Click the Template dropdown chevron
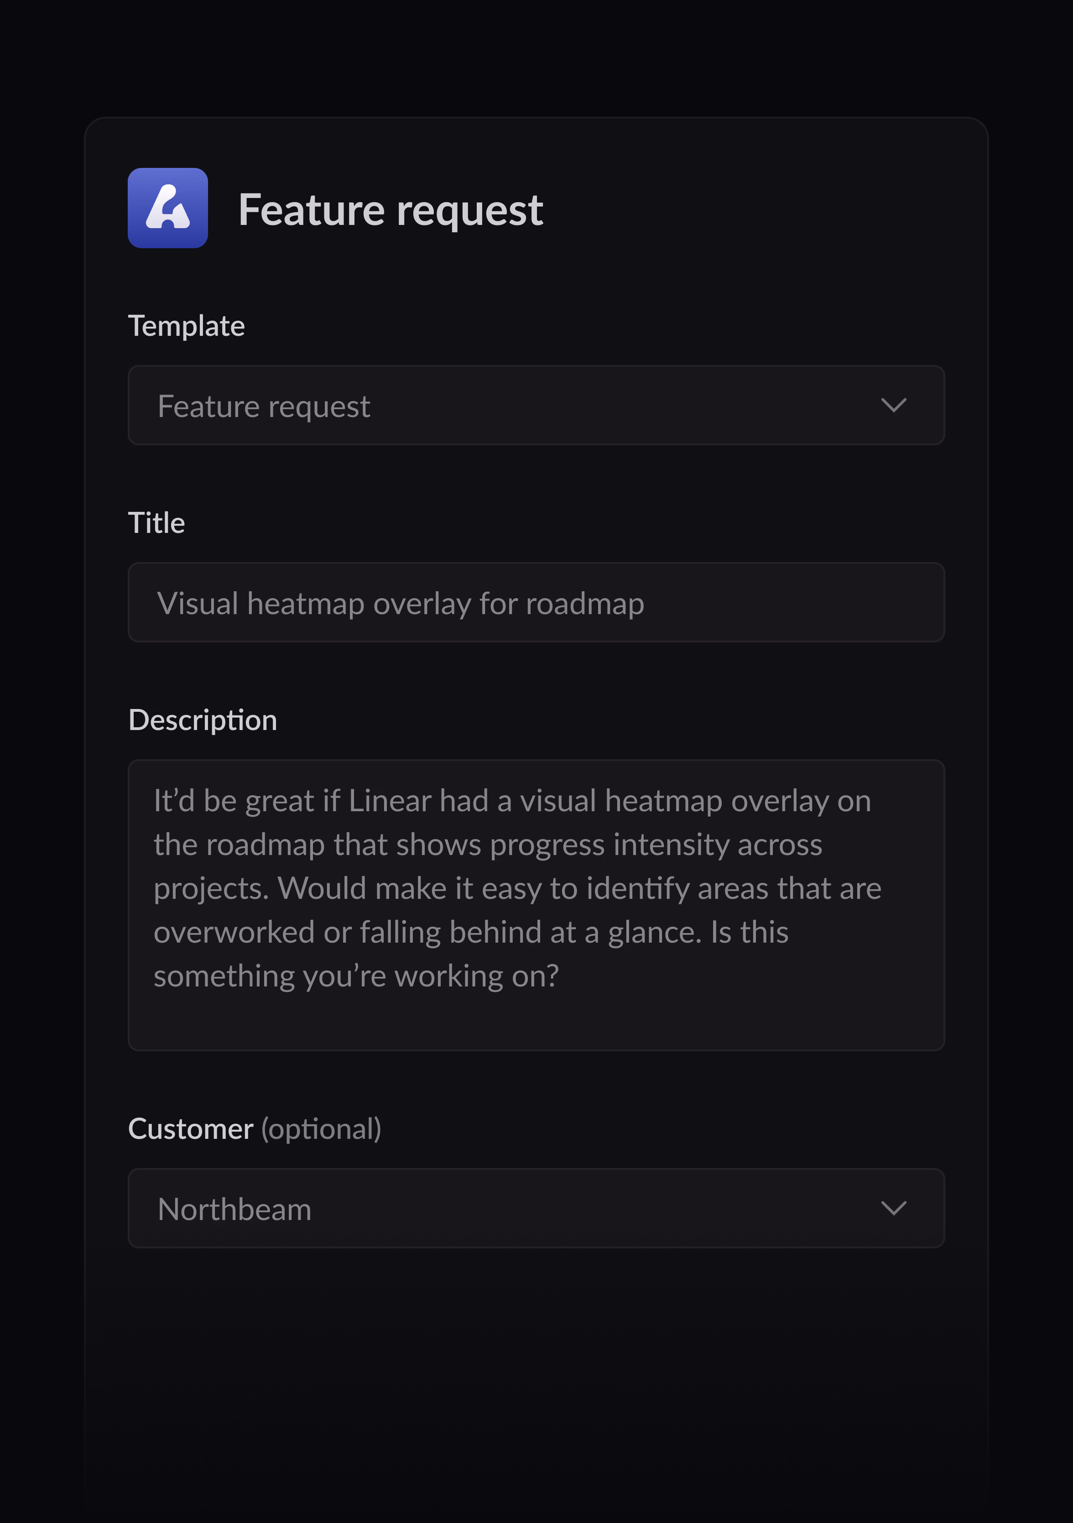 894,405
